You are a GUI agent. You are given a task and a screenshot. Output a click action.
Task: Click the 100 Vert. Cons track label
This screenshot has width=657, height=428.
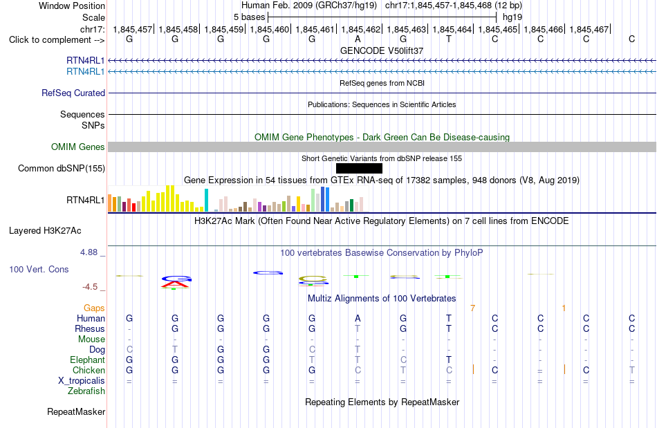pos(39,269)
